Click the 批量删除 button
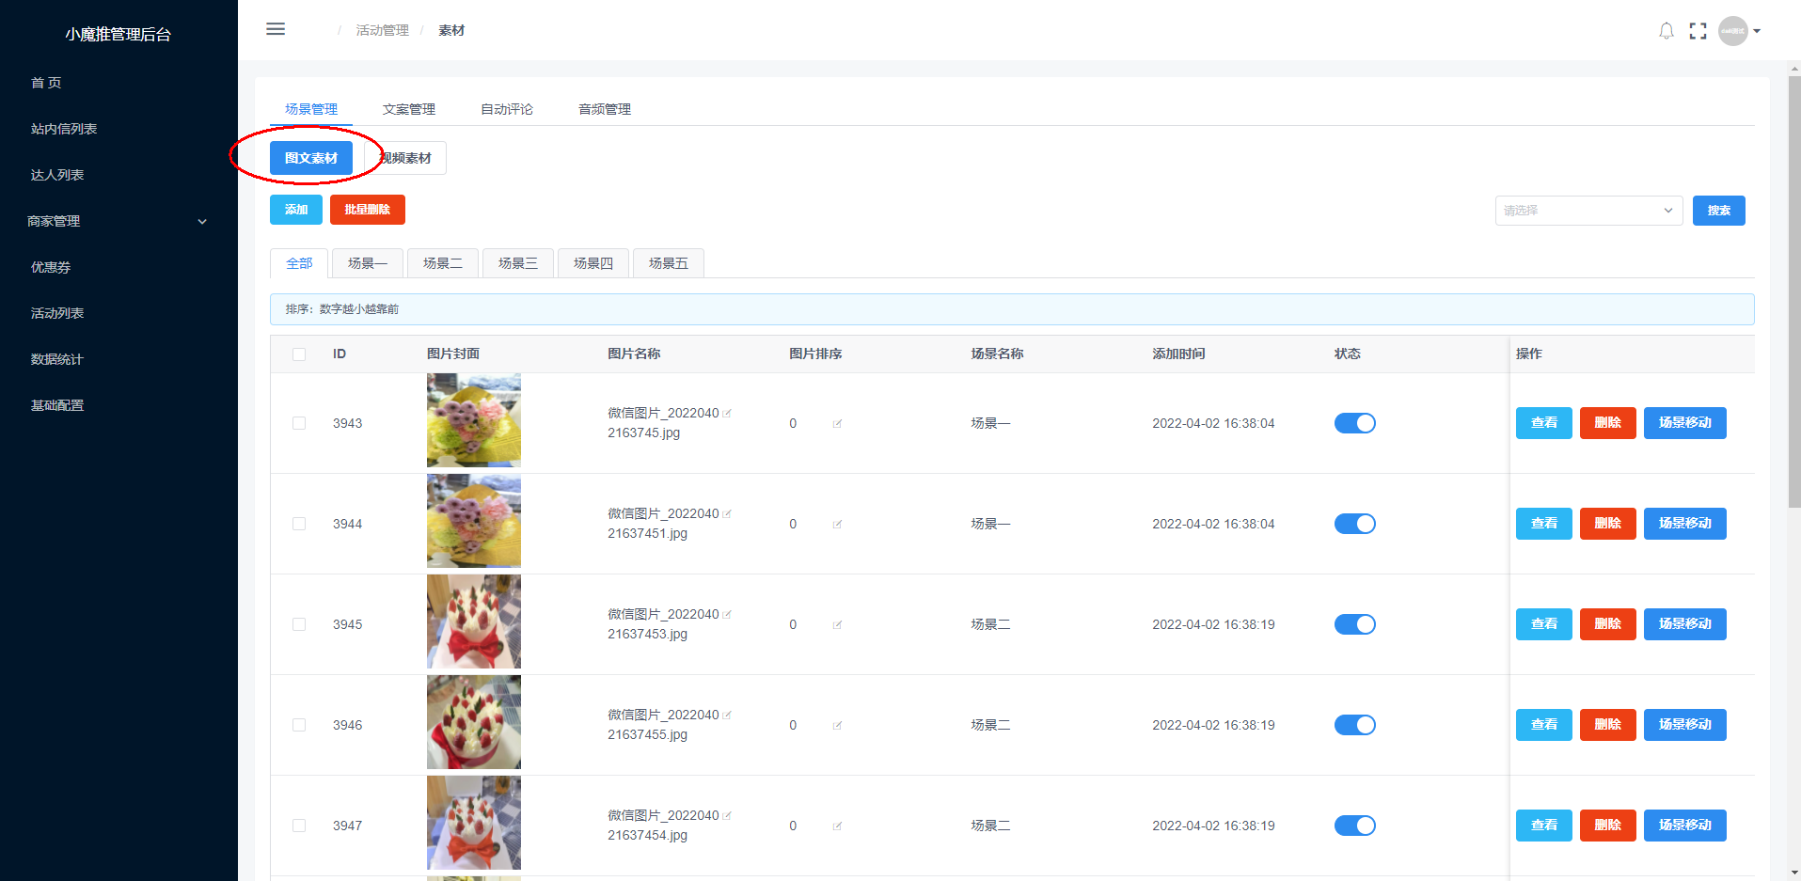1801x881 pixels. pos(367,210)
